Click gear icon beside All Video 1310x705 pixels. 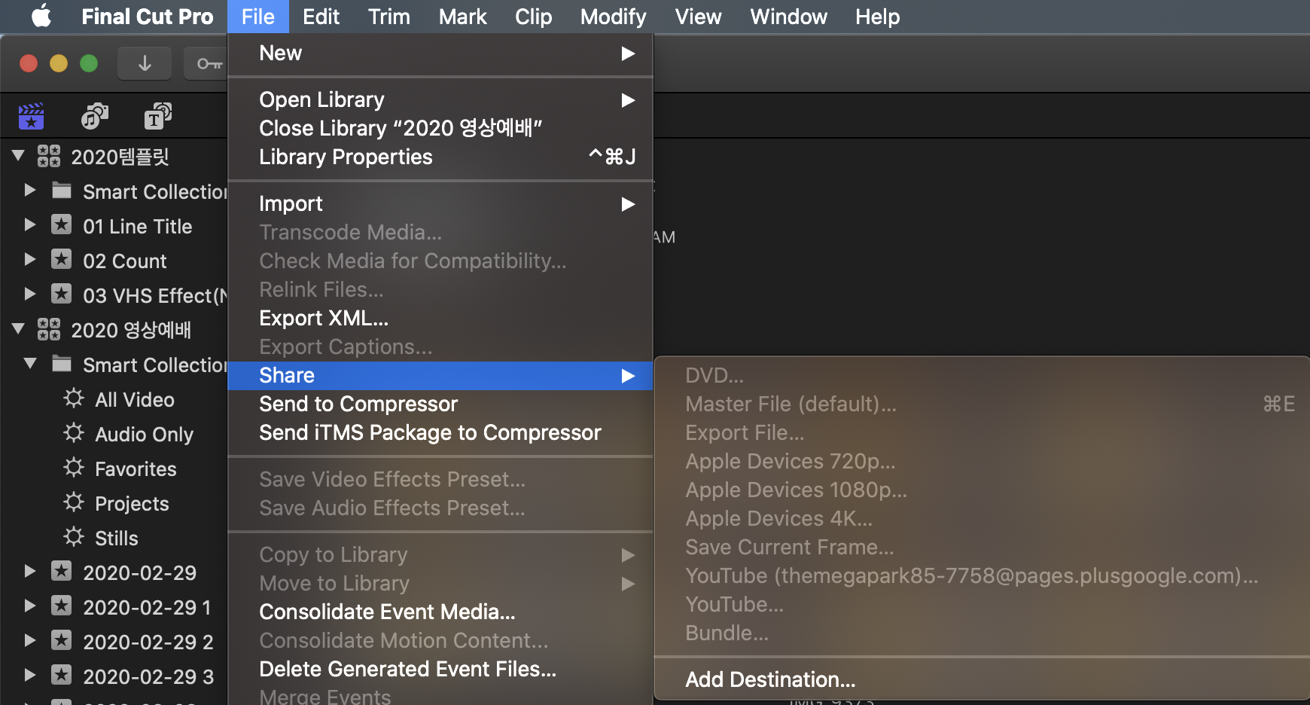74,398
